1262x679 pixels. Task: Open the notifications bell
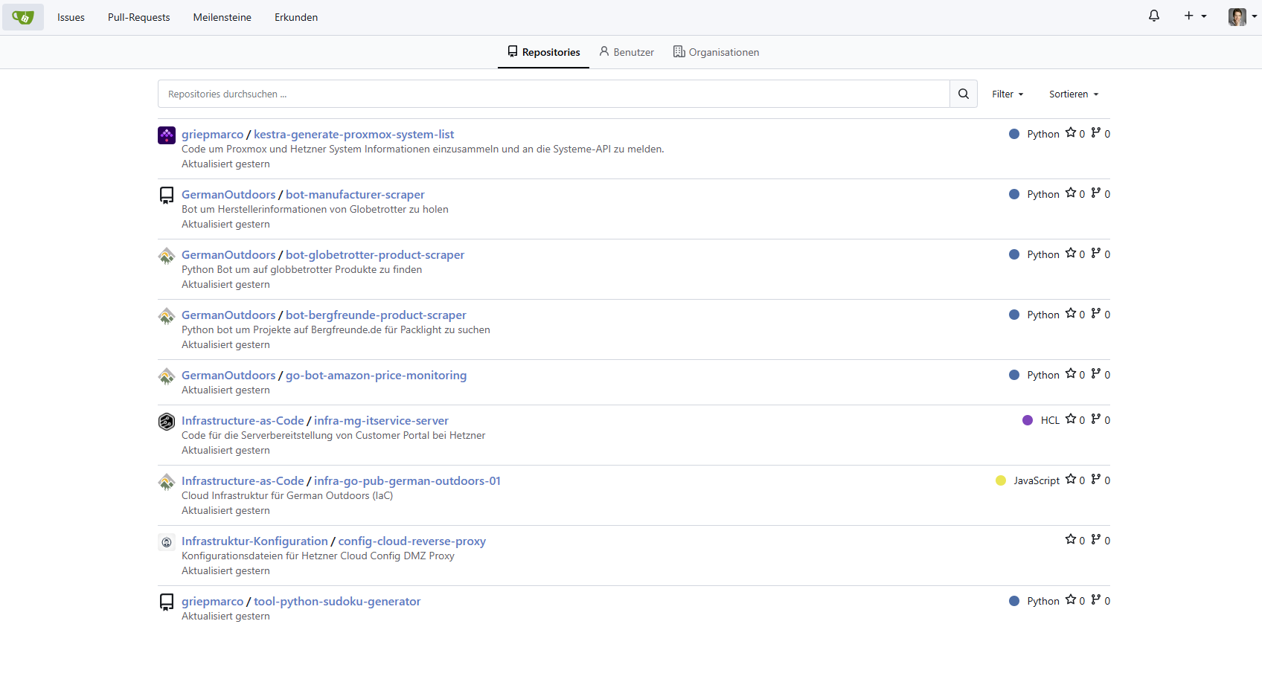pyautogui.click(x=1154, y=16)
